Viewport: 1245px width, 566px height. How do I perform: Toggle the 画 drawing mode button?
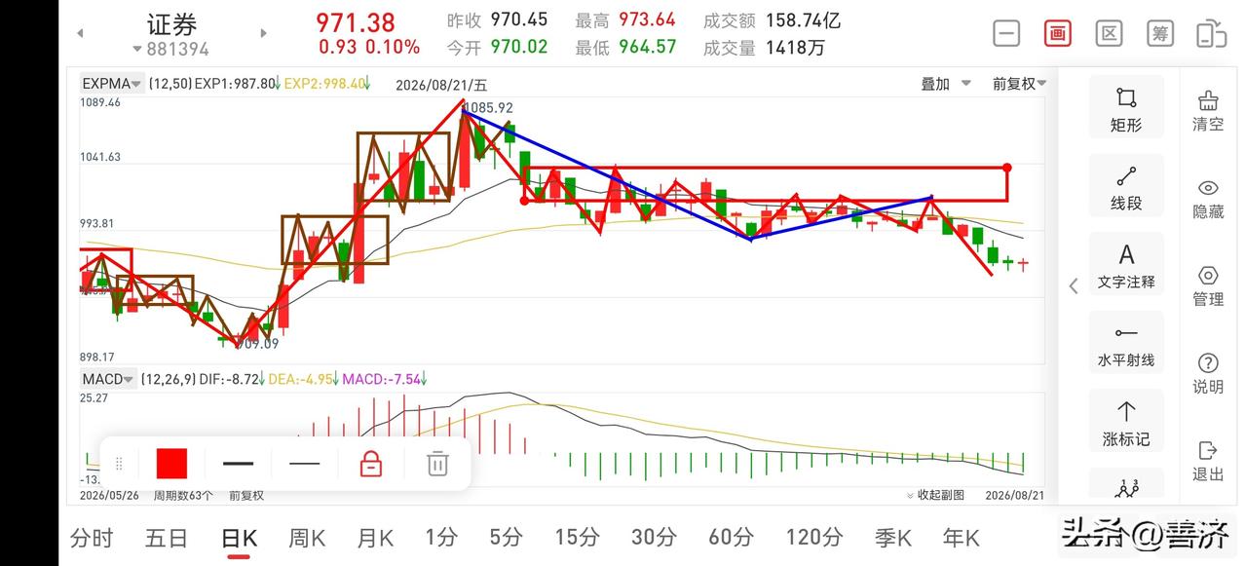click(x=1058, y=33)
